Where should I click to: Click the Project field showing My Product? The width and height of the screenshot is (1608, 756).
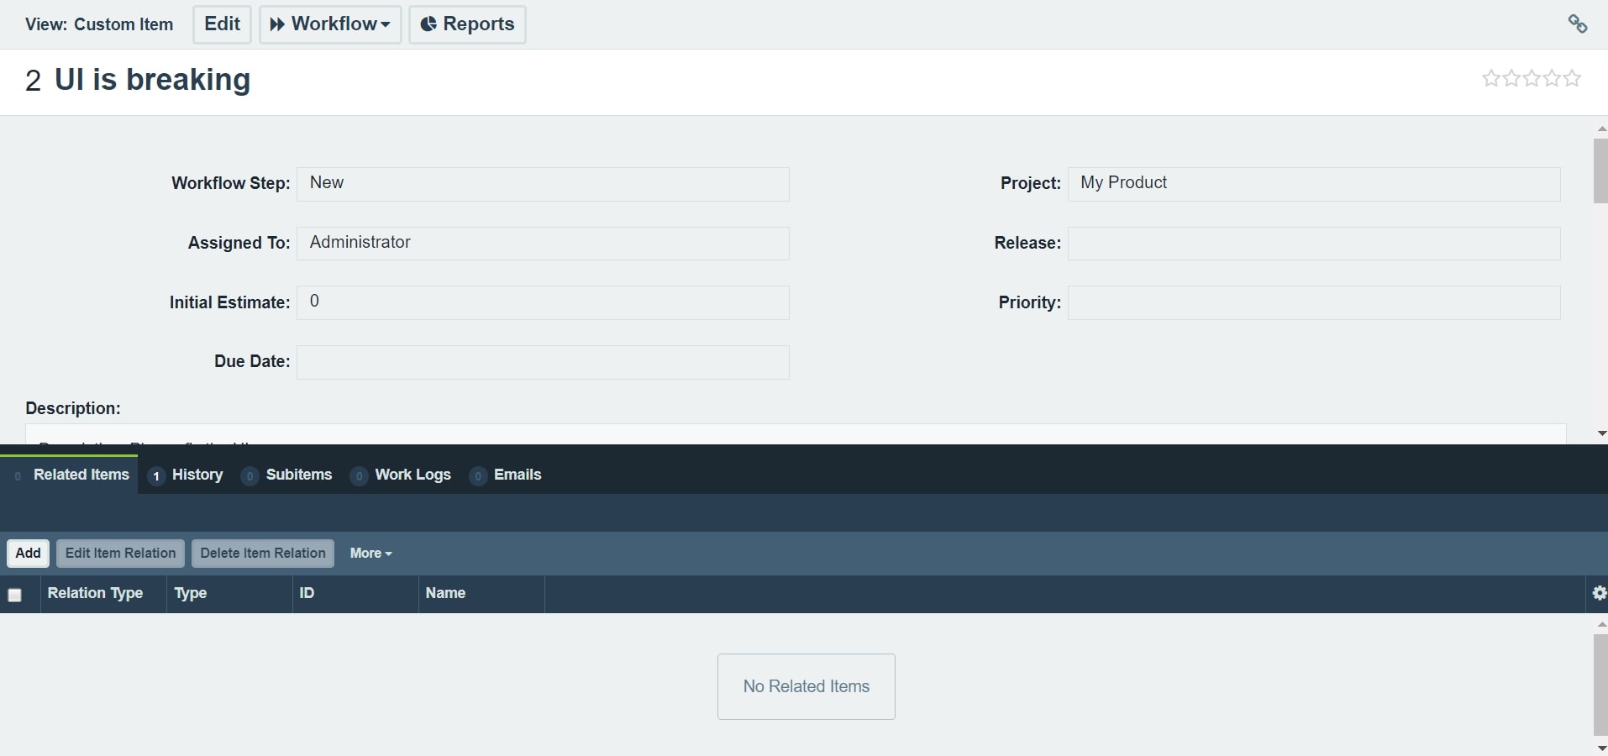click(x=1314, y=184)
